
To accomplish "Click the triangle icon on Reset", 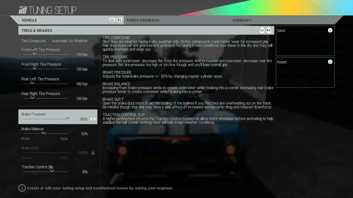I will [330, 62].
